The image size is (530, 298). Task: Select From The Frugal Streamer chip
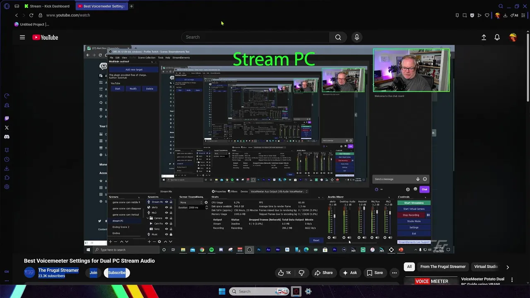coord(443,267)
